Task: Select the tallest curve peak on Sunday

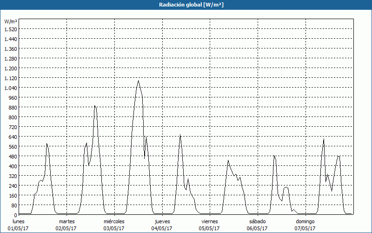Action: point(324,139)
